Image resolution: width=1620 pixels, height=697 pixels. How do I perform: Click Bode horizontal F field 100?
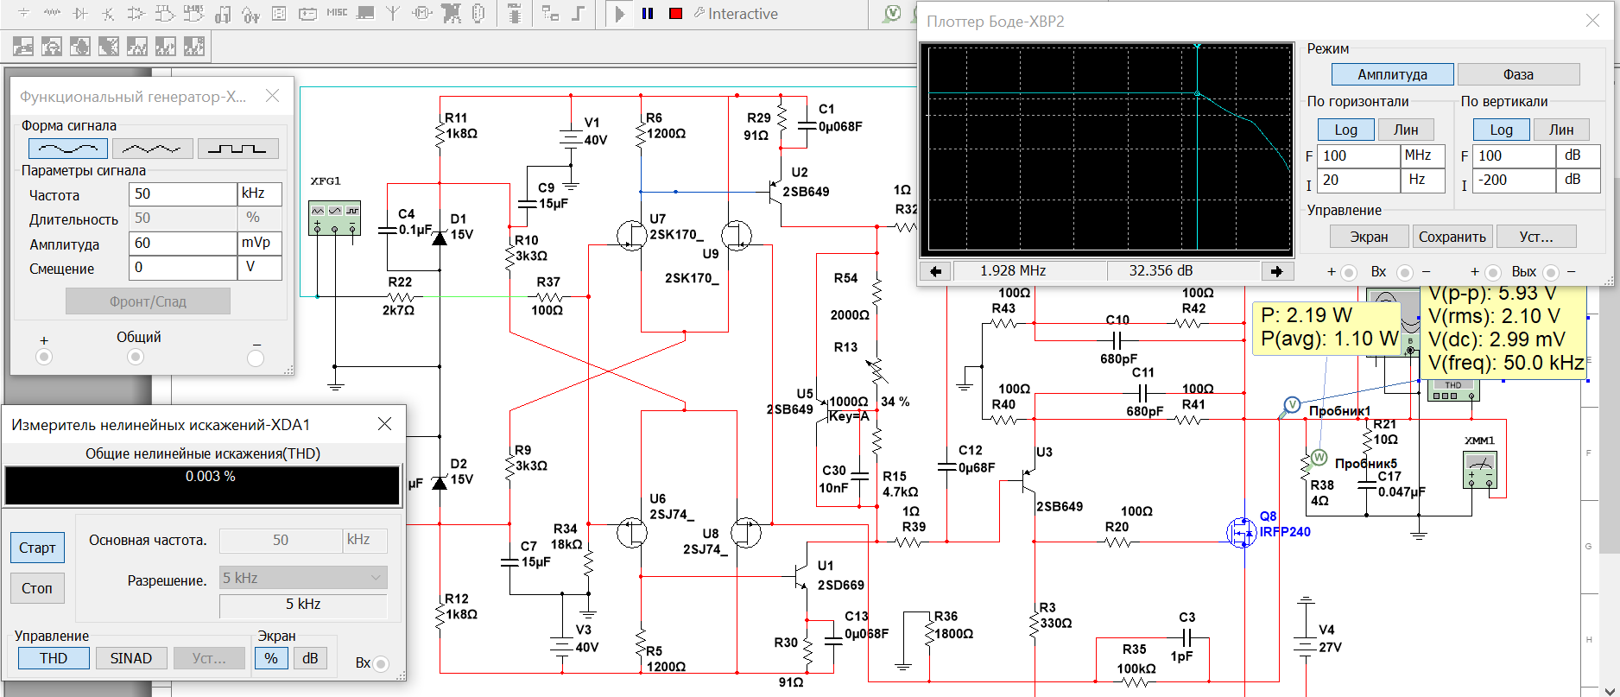[1359, 155]
